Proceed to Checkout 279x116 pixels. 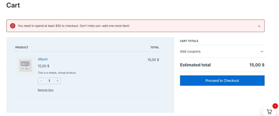point(222,81)
